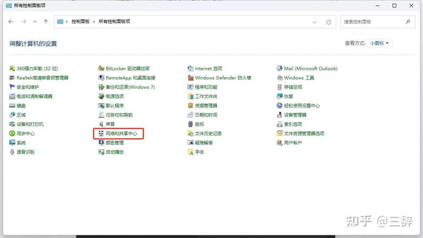Focus the 搜索控制面板 search box
Viewport: 423px width, 238px height.
[x=378, y=22]
